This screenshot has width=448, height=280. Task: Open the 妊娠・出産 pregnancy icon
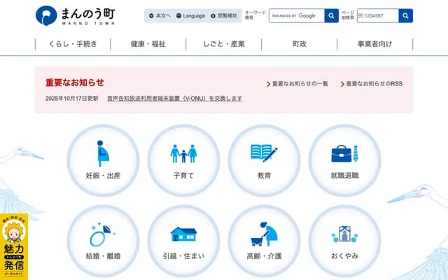103,160
